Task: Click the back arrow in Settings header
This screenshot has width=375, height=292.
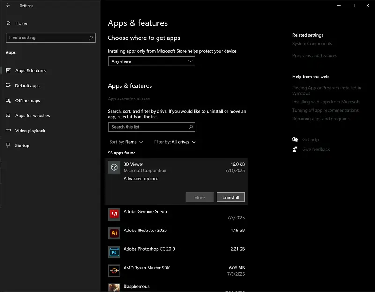Action: 8,6
